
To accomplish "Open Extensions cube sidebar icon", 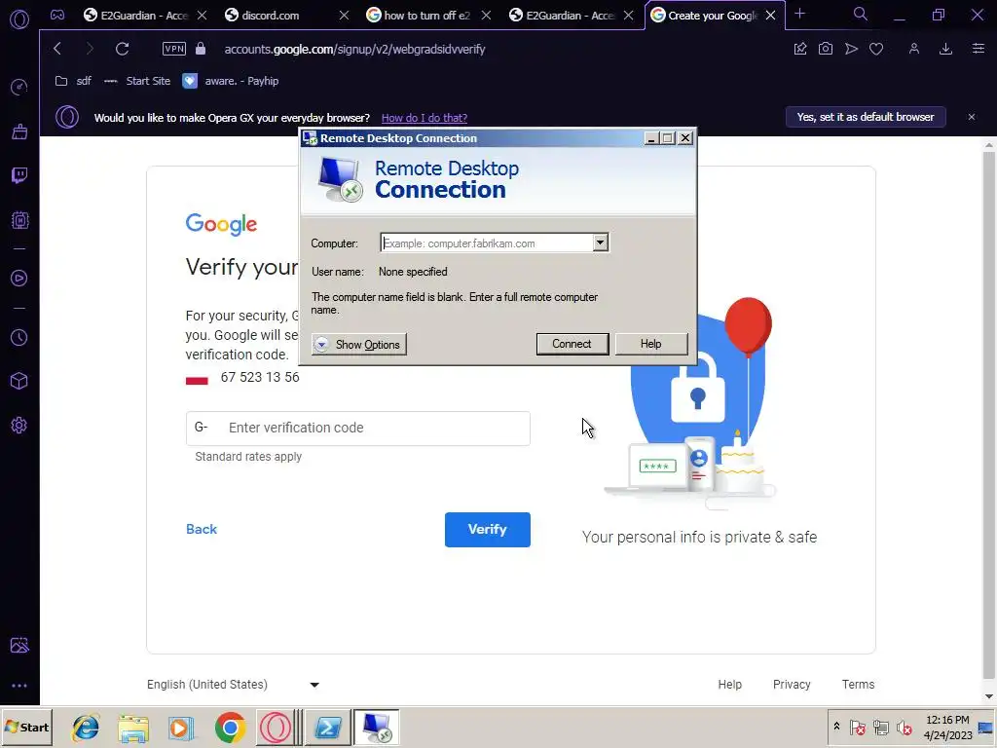I will (x=19, y=381).
